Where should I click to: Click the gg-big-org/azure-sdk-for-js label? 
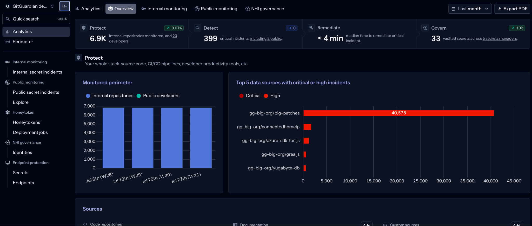pos(271,141)
